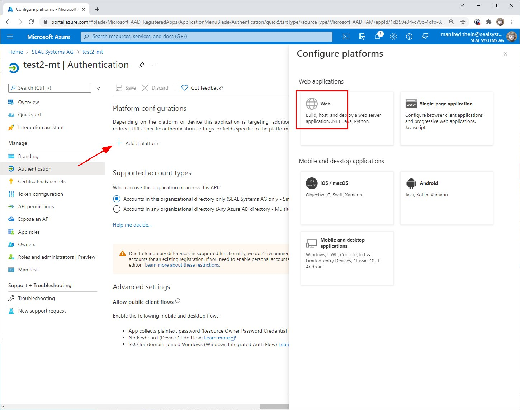The image size is (520, 410).
Task: Open the portal settings gear icon
Action: coord(393,36)
